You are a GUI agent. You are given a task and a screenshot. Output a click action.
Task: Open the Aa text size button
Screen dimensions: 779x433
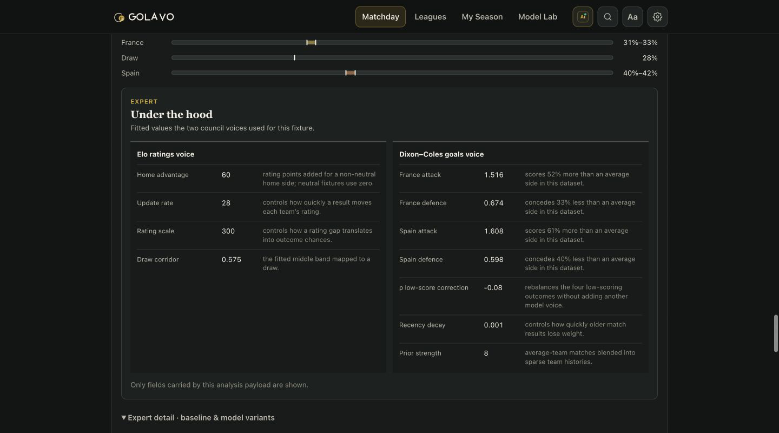tap(632, 17)
